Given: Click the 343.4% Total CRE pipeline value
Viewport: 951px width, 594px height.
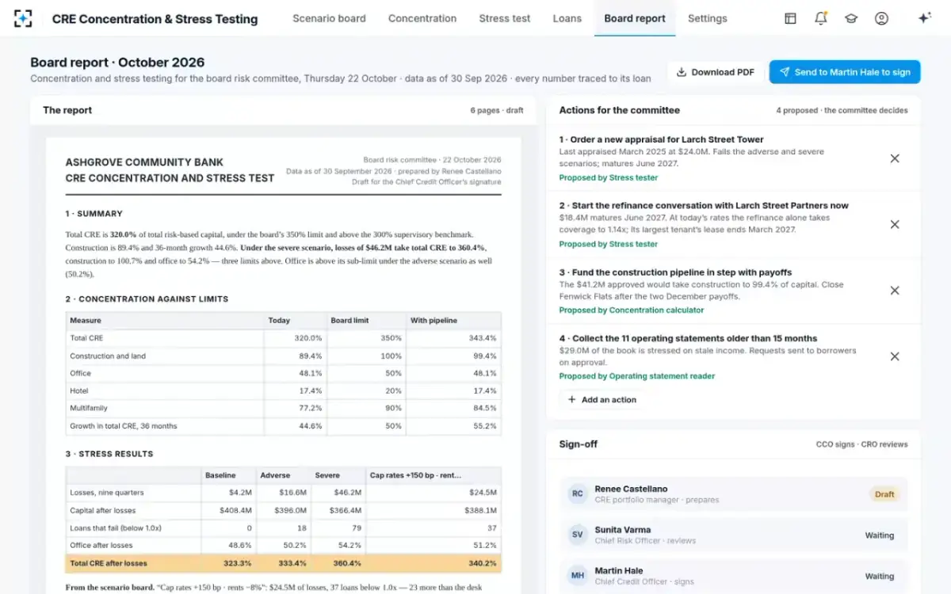Looking at the screenshot, I should point(483,338).
